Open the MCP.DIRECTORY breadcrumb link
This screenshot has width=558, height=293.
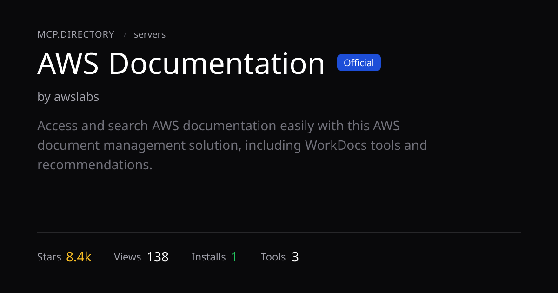[x=76, y=34]
